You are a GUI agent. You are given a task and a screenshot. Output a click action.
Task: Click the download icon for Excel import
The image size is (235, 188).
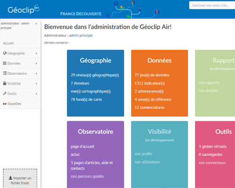coord(10,178)
